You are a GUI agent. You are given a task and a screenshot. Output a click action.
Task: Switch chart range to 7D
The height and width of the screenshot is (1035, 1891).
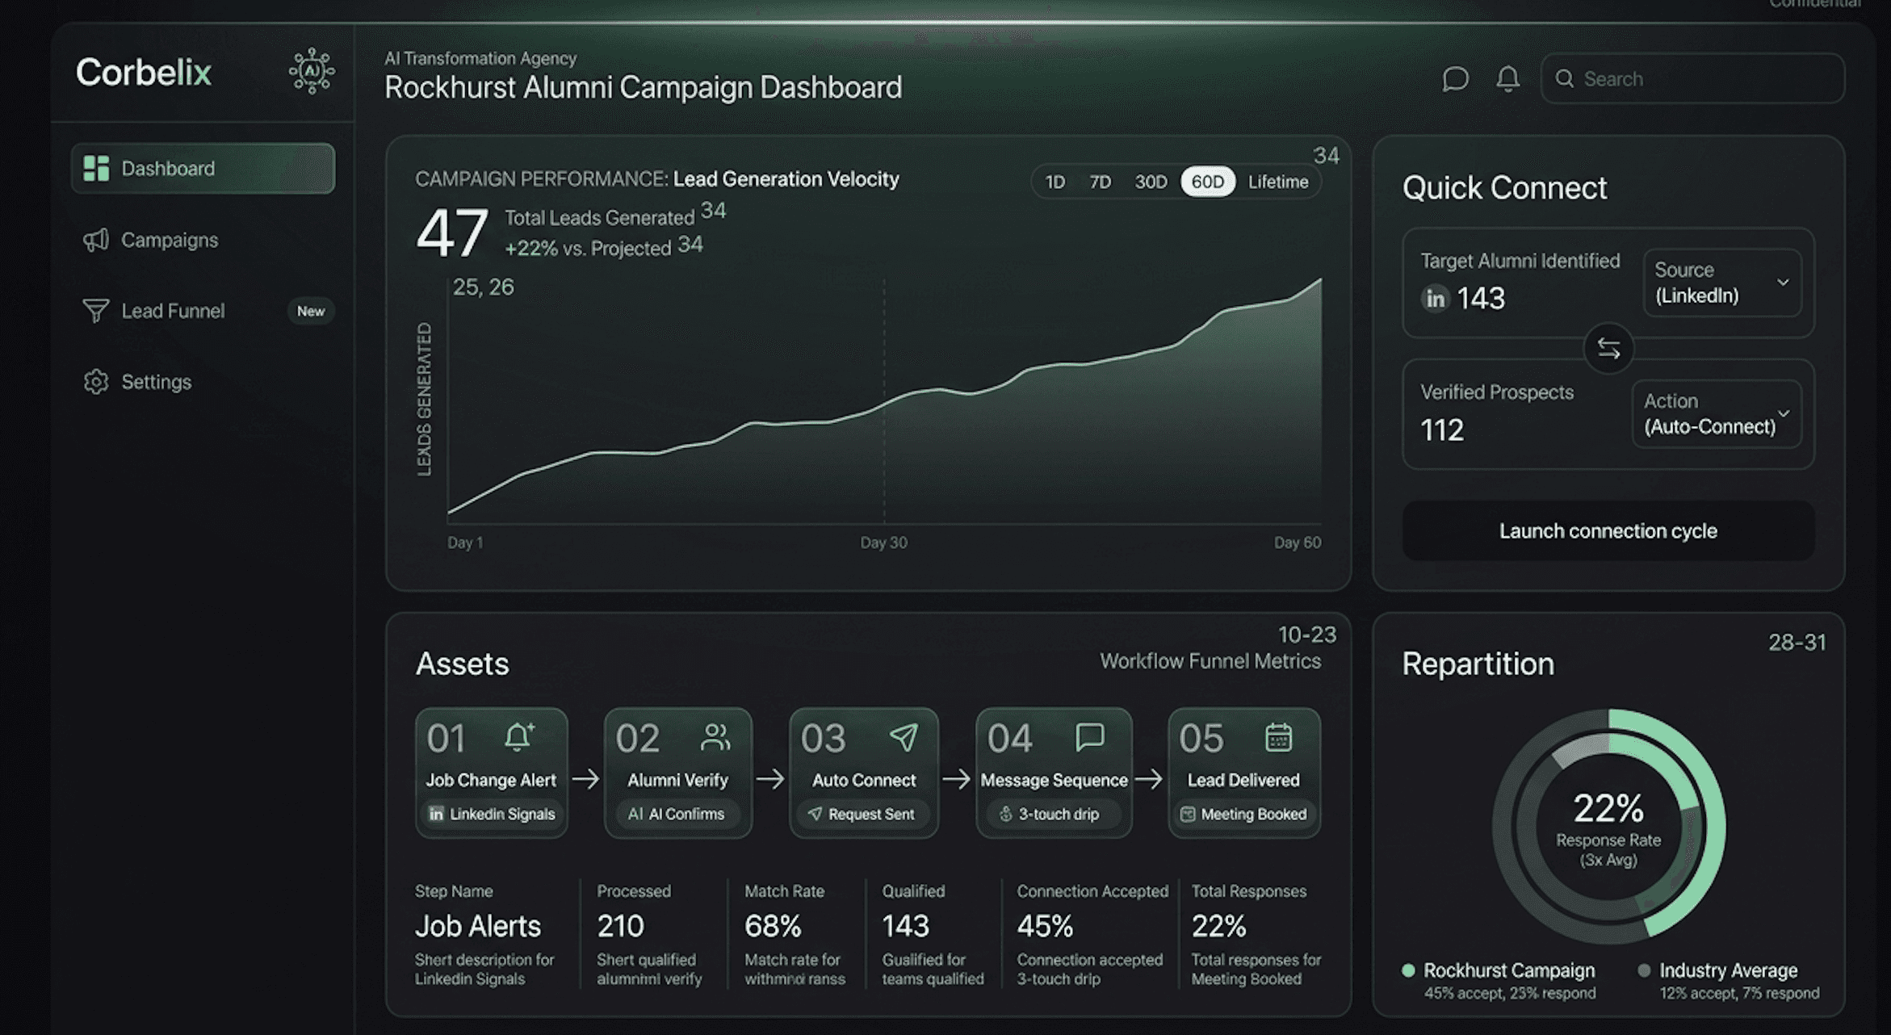(x=1100, y=182)
